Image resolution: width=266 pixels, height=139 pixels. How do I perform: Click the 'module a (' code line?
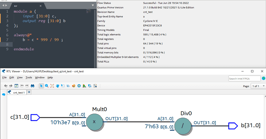(25, 12)
